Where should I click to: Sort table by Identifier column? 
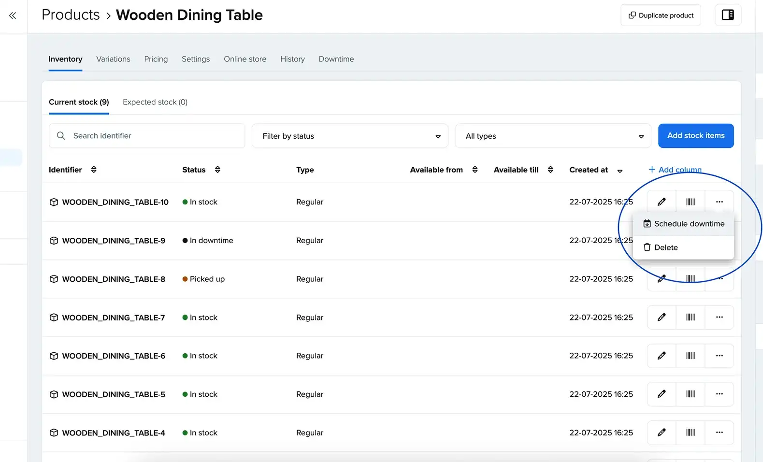pyautogui.click(x=94, y=170)
